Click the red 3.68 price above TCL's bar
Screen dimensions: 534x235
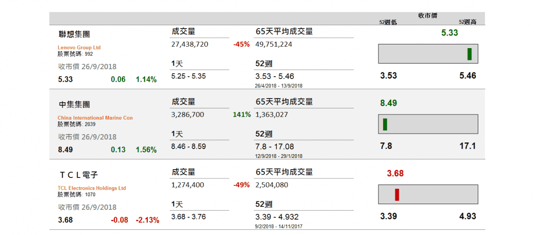tap(395, 173)
